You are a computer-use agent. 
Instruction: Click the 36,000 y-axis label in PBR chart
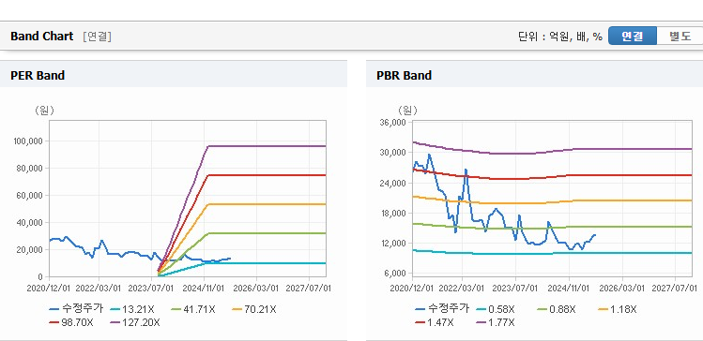click(393, 122)
